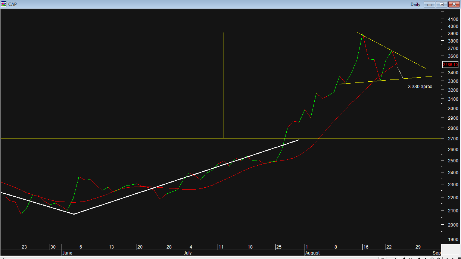
Task: Close the CAP chart window
Action: [x=454, y=4]
